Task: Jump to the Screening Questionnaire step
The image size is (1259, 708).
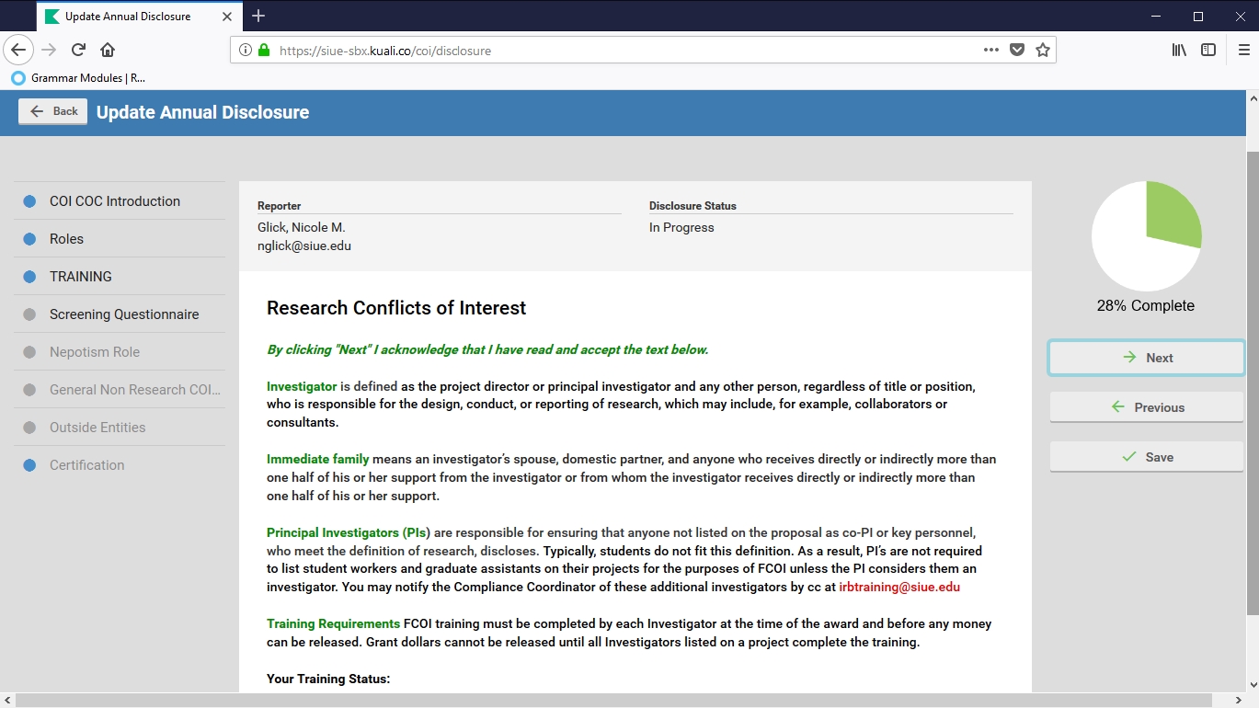Action: coord(124,314)
